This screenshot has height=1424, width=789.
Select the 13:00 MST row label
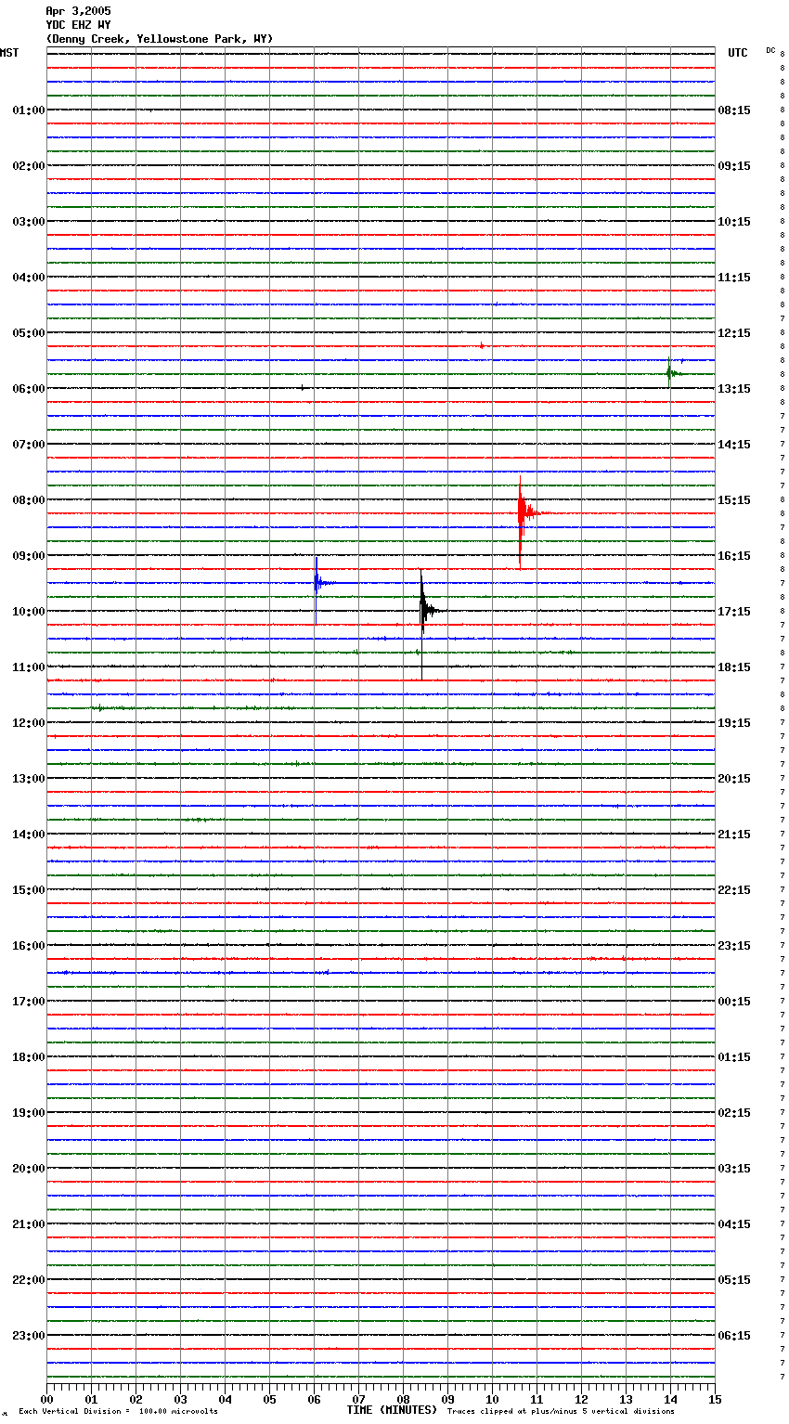point(28,779)
